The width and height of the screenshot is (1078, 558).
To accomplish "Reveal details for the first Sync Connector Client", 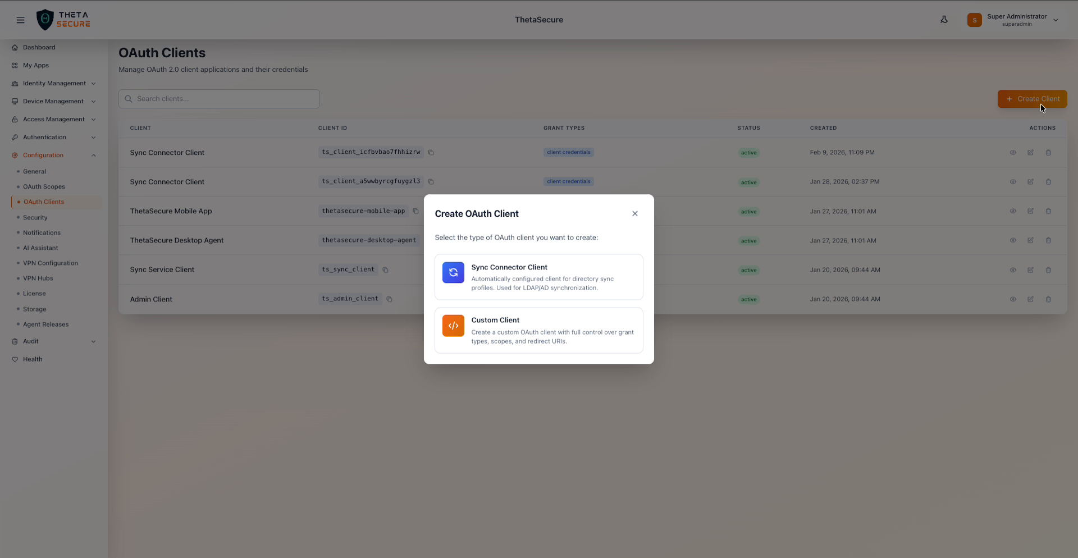I will tap(1013, 152).
